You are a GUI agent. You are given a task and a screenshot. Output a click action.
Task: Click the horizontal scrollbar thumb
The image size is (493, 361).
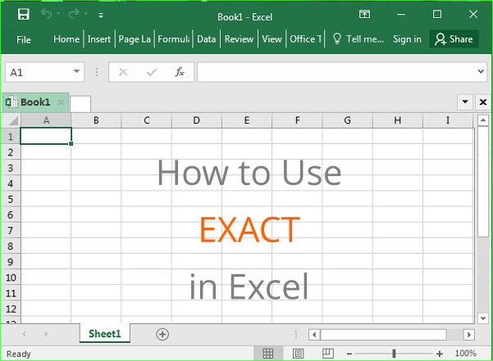pos(383,335)
